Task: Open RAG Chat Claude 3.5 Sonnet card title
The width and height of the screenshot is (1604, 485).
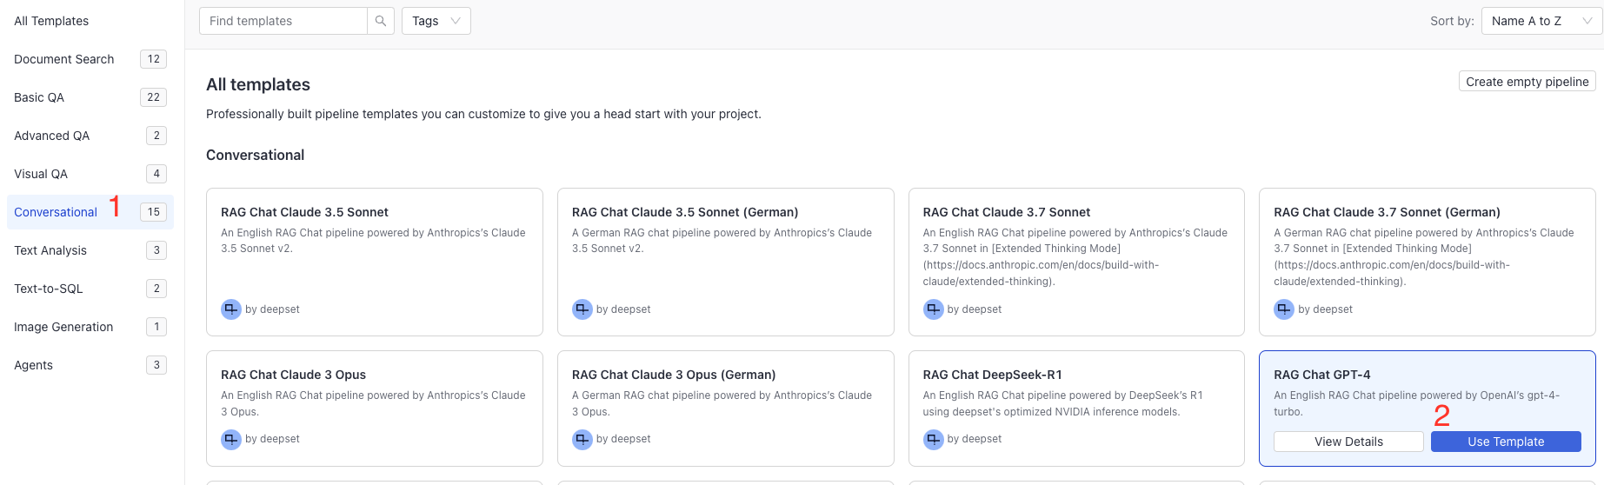Action: coord(304,212)
